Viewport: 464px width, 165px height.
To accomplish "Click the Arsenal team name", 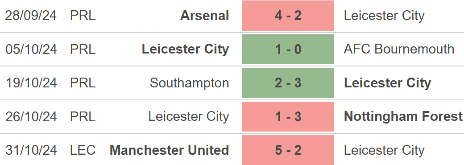I will [204, 16].
